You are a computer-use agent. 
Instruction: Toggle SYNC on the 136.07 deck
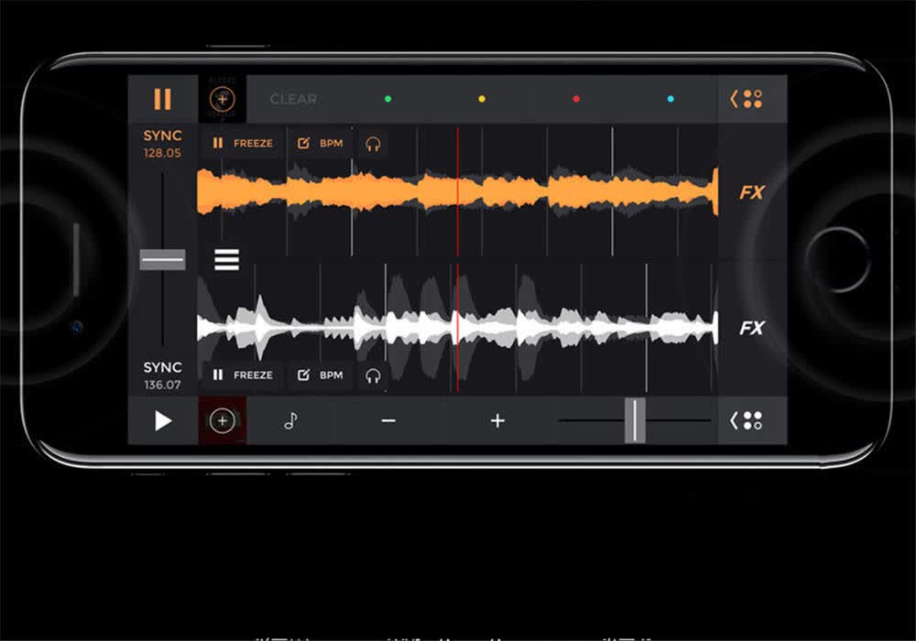[162, 367]
